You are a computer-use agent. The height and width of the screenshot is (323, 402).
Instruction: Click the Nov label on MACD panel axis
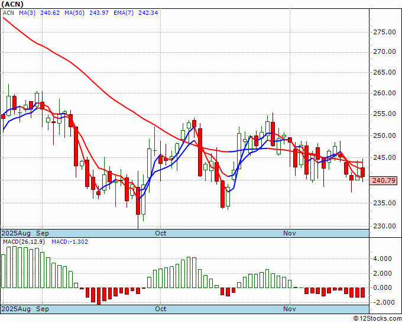290,309
